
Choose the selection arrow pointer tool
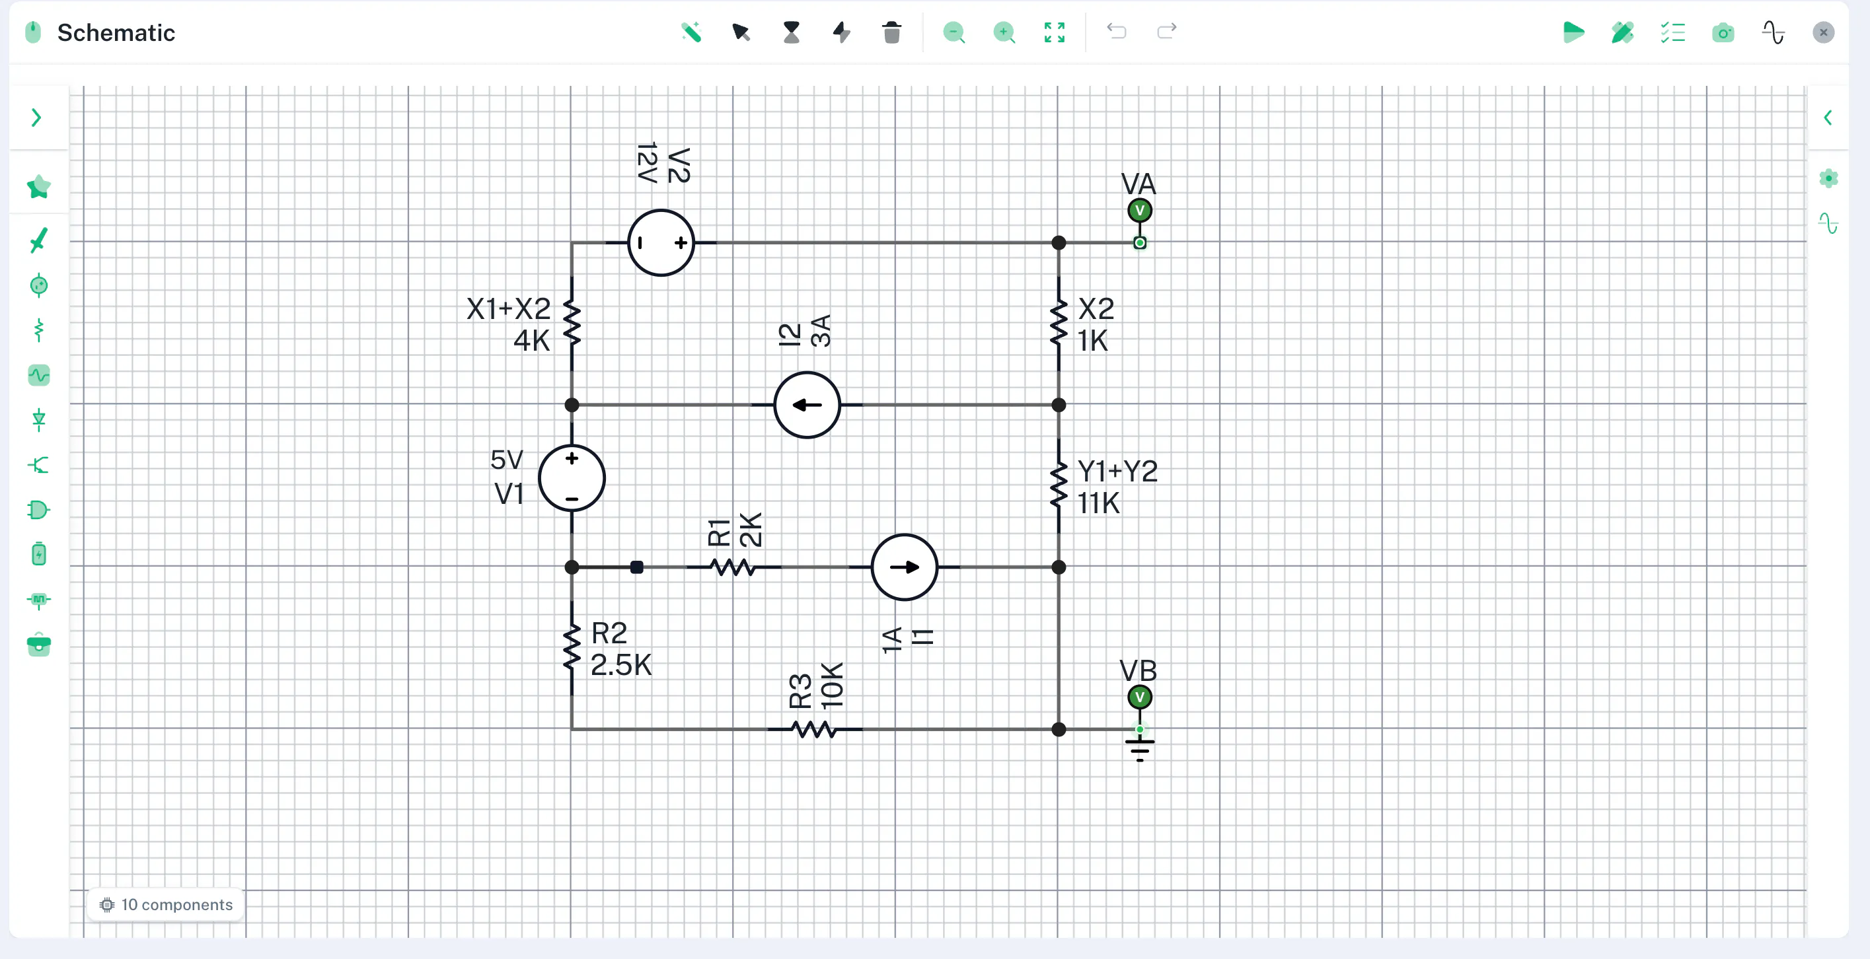[741, 32]
